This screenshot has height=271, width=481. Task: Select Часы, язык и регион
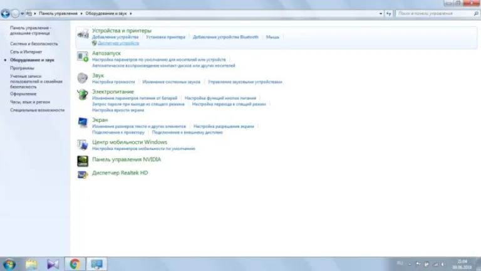[30, 102]
